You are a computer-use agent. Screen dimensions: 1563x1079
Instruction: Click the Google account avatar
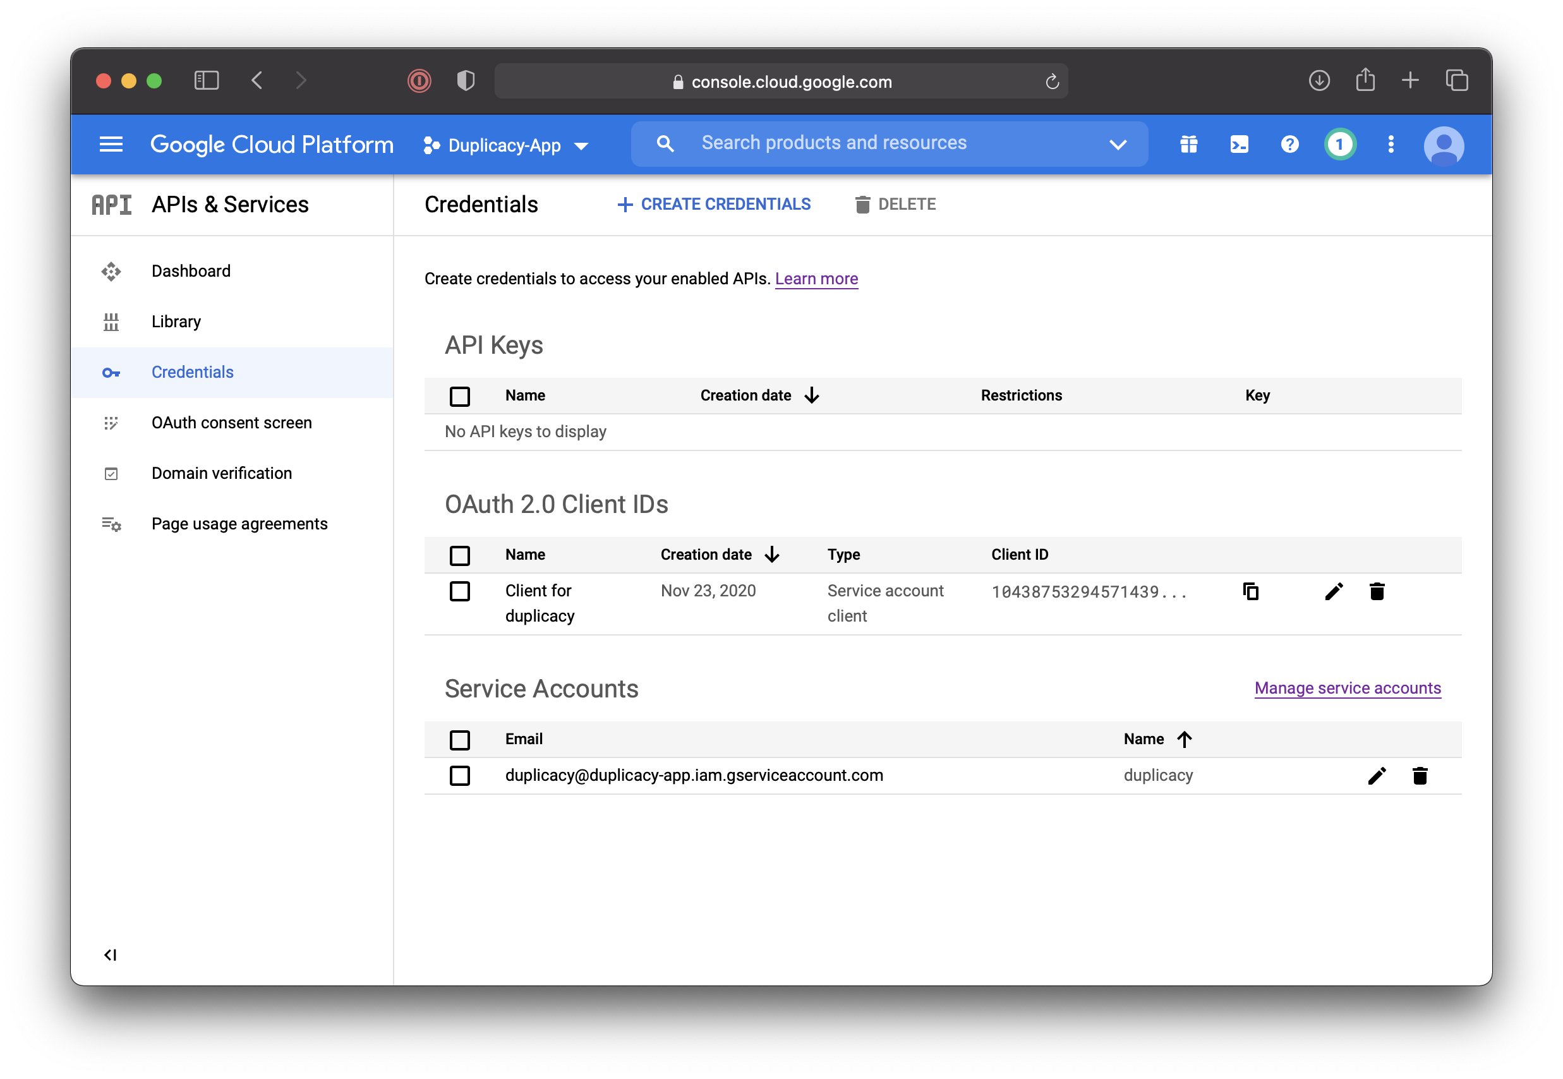tap(1444, 144)
